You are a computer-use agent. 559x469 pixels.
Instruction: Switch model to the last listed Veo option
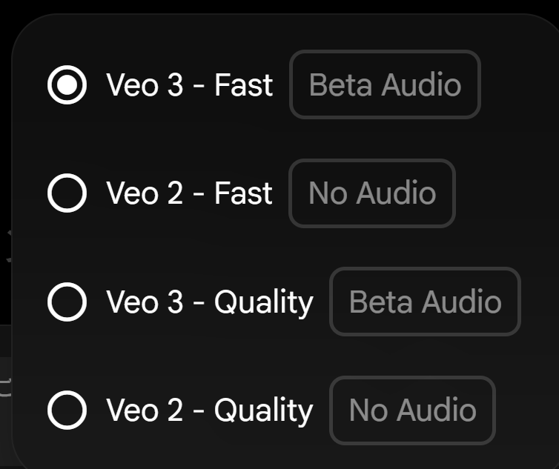pyautogui.click(x=67, y=410)
